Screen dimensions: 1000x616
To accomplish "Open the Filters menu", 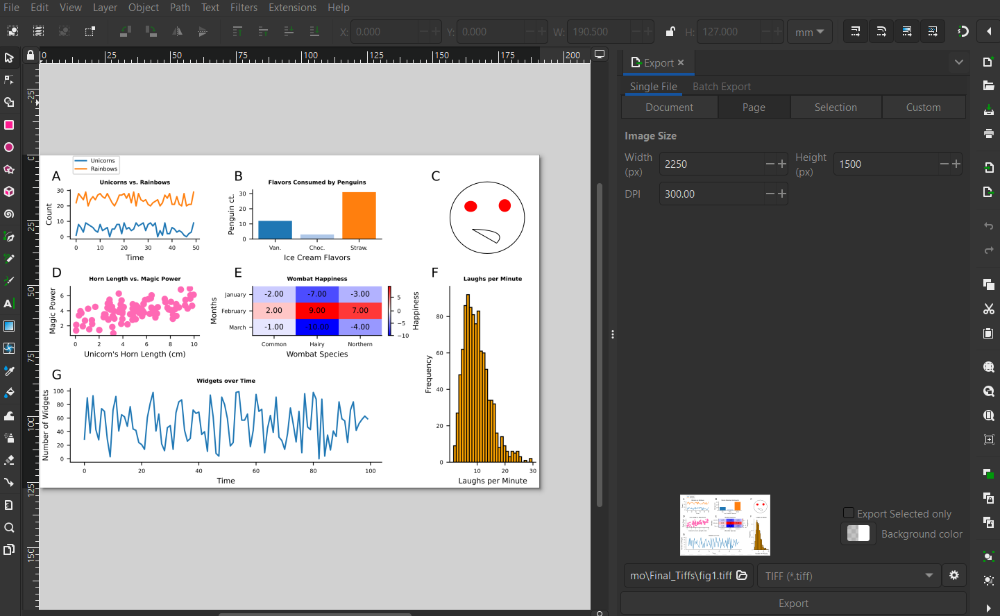I will [x=244, y=8].
